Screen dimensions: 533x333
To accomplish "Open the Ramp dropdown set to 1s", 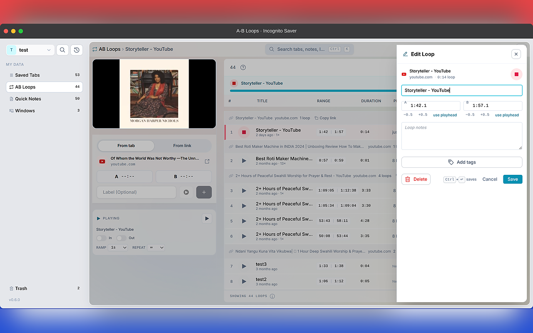I will pos(118,247).
